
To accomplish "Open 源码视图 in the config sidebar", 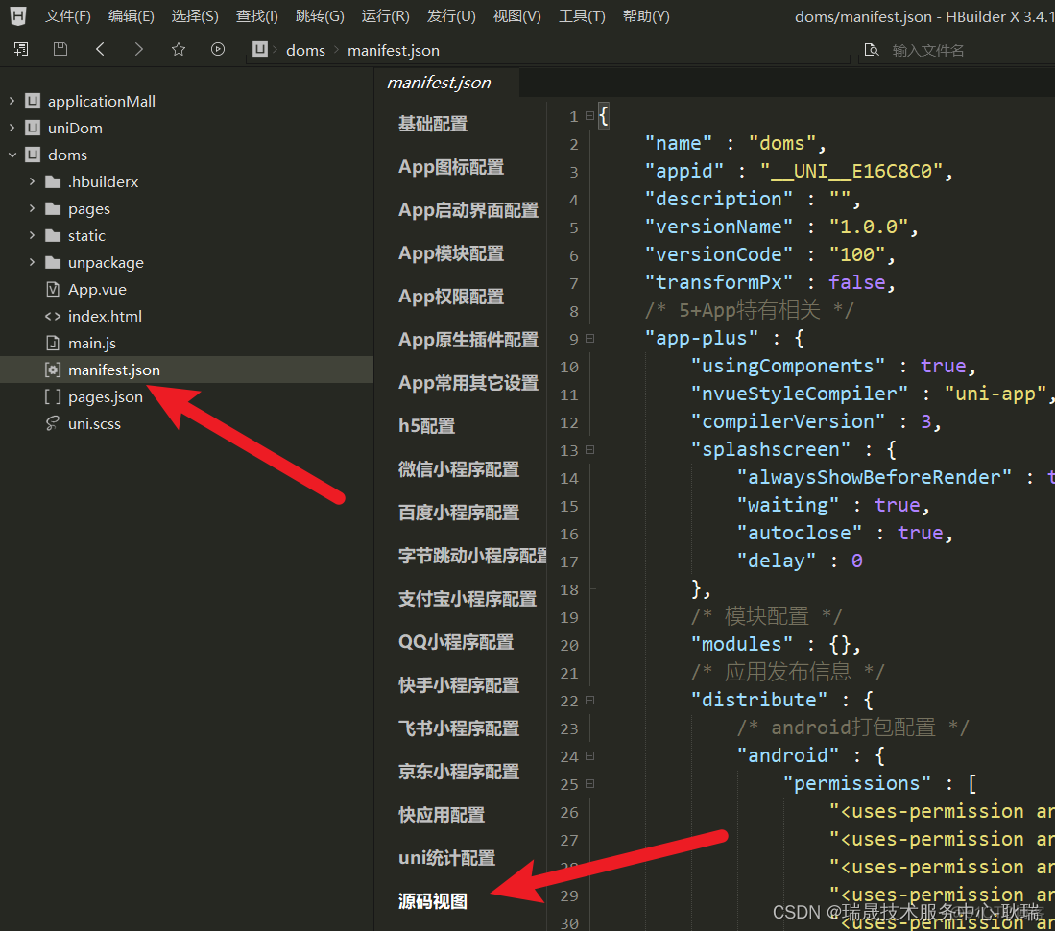I will pyautogui.click(x=433, y=900).
